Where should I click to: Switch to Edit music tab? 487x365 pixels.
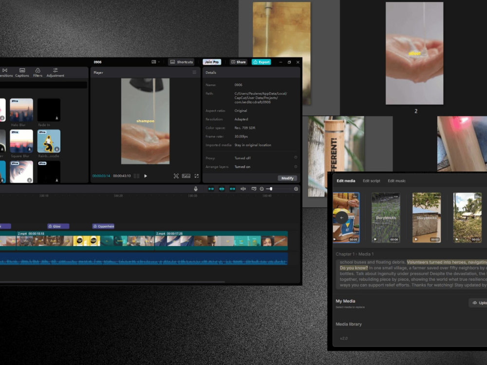pos(396,181)
